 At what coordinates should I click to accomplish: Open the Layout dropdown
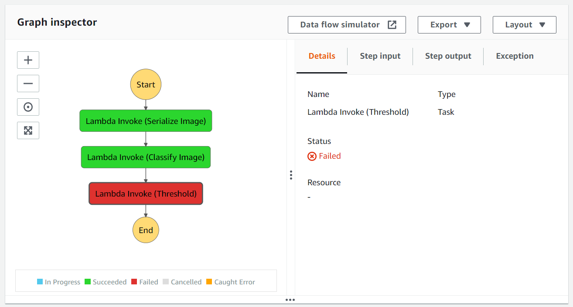click(x=524, y=24)
